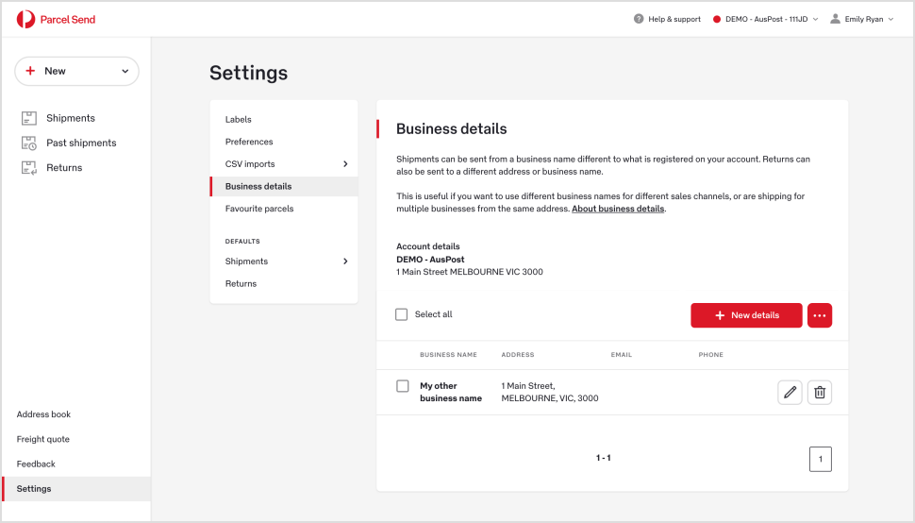
Task: Click the Past shipments icon
Action: point(28,143)
